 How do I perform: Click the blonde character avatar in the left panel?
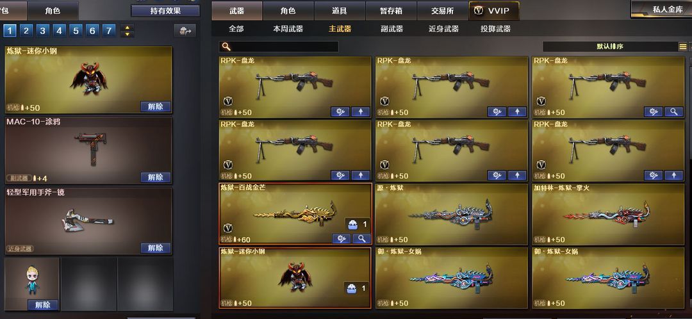[x=32, y=279]
